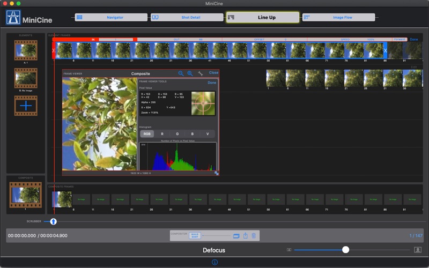
Task: Click the 1920 W x 1080 H dimensions text
Action: point(140,173)
